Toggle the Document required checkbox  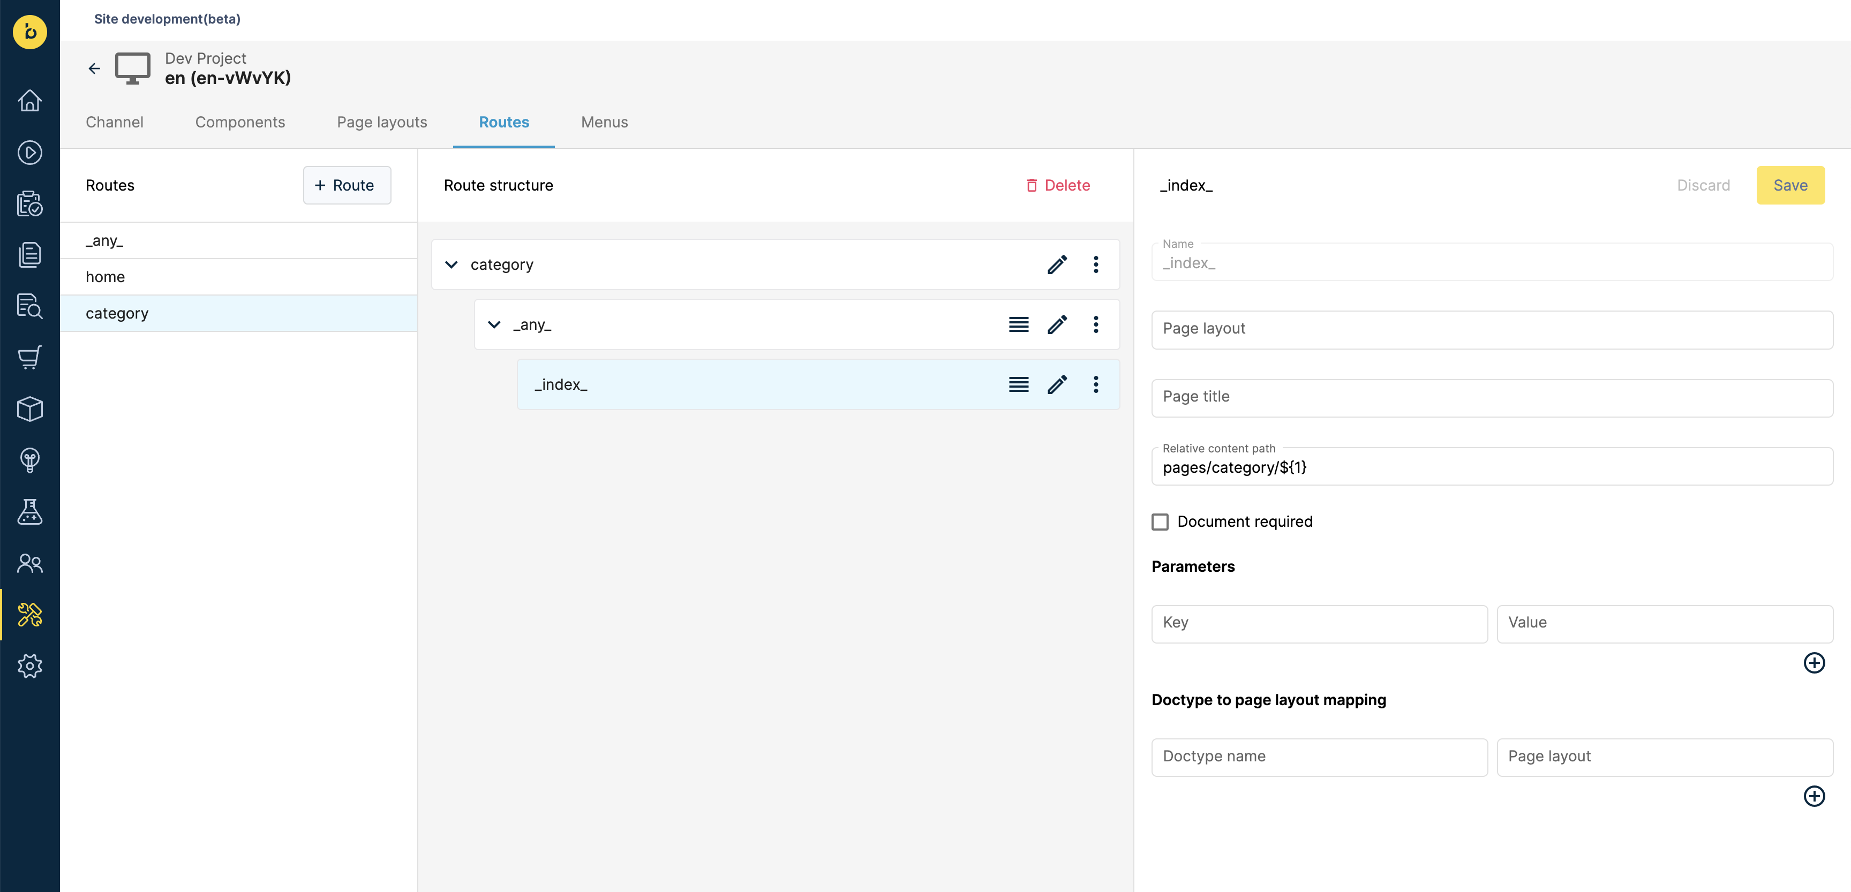coord(1160,522)
